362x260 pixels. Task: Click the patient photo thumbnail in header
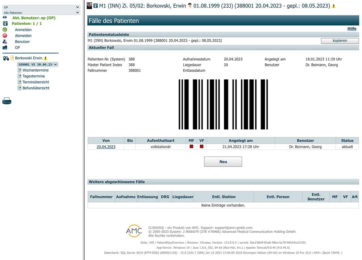[90, 6]
